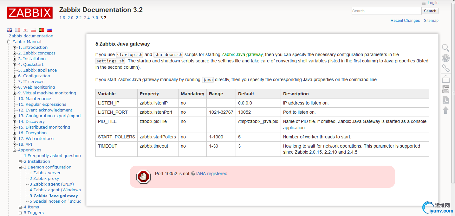Switch to documentation version 2.0
This screenshot has height=216, width=455.
70,18
